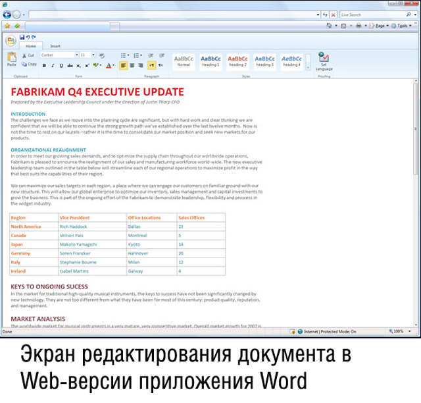Open the highlight color dropdown arrow

click(101, 65)
